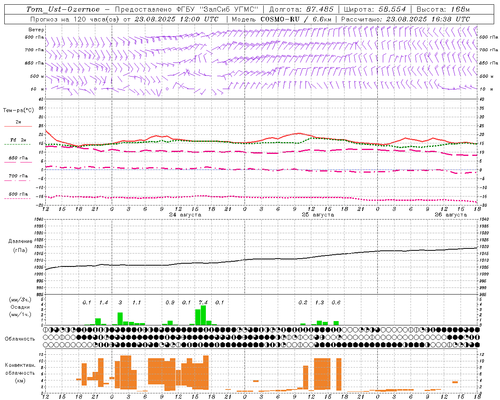Click the precipitation total "7.4"

click(203, 302)
